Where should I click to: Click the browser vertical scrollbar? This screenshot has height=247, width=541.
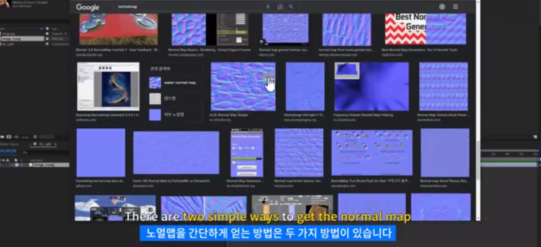[x=478, y=110]
